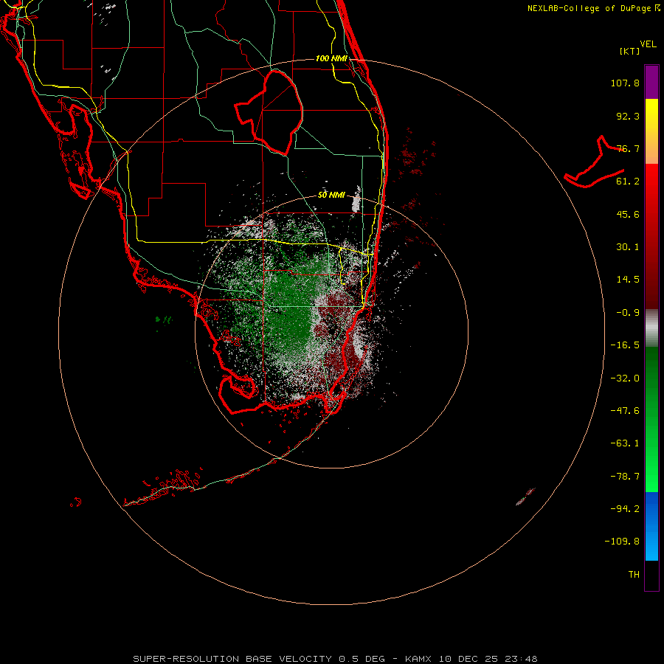Click the VEL legend title
The height and width of the screenshot is (664, 664).
[648, 44]
